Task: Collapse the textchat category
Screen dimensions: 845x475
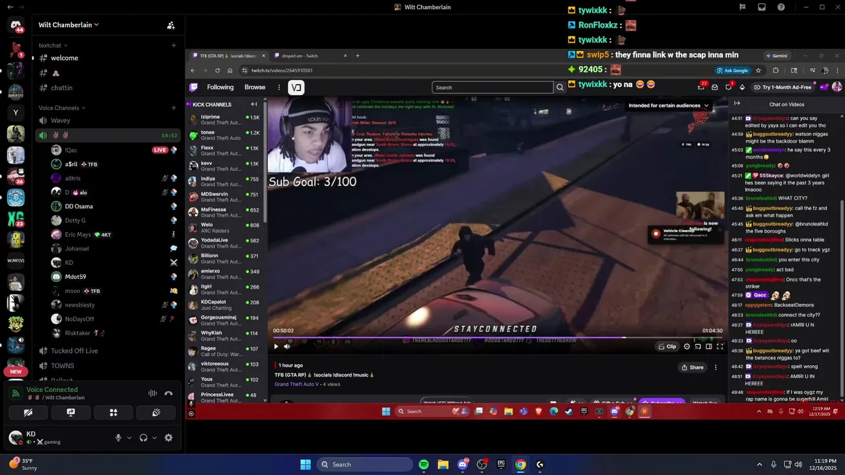Action: (x=53, y=46)
